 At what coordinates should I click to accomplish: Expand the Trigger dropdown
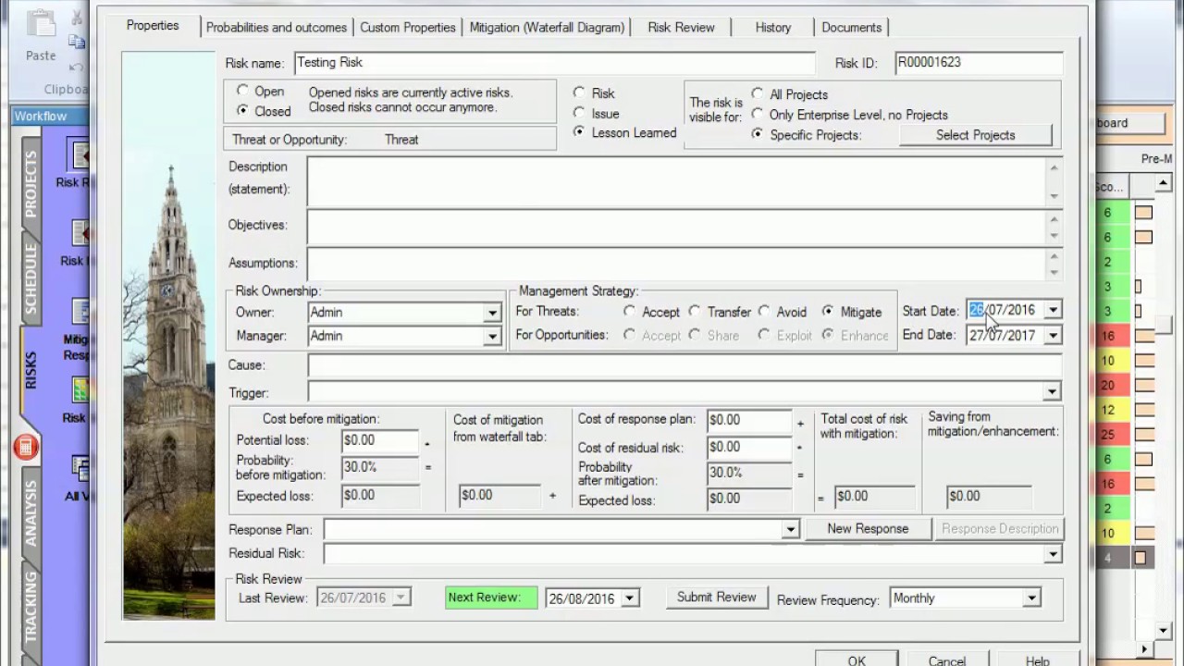pos(1052,392)
